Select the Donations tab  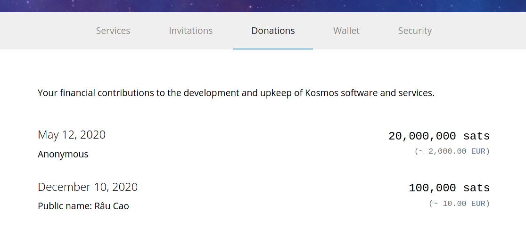[273, 31]
